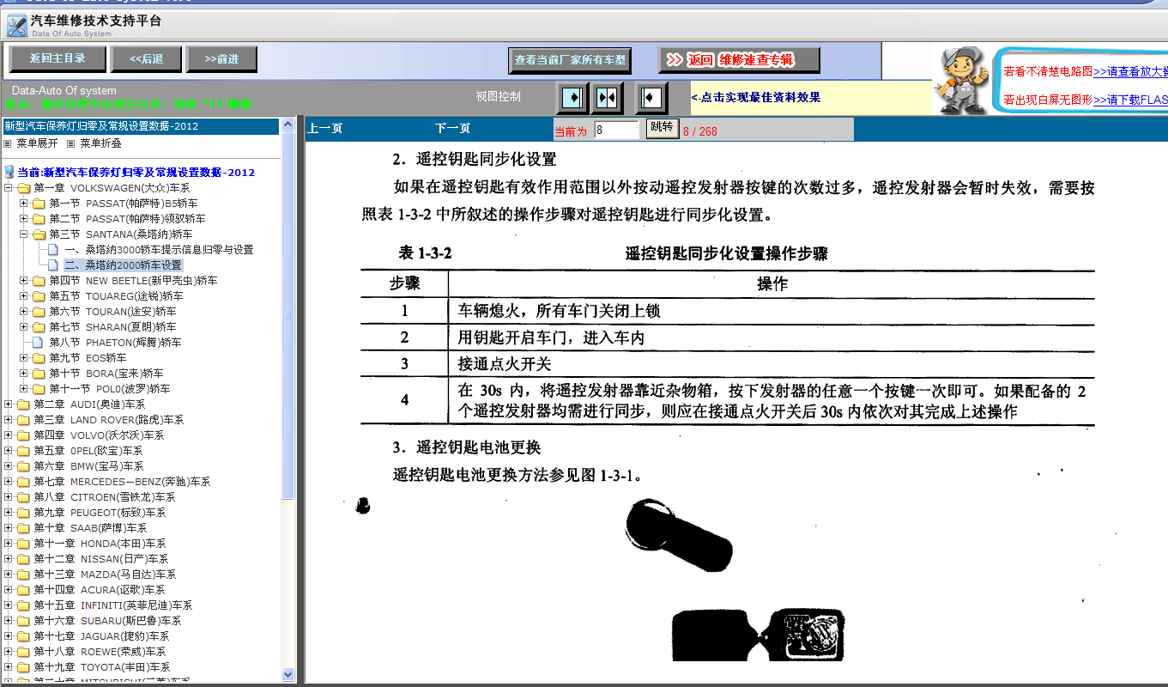
Task: Click the app logo in the title bar
Action: point(16,24)
